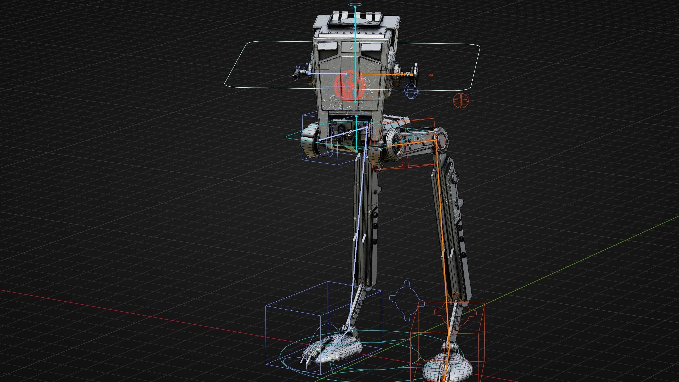Select the blue sphere control beside the right gun
Screen dimensions: 679x382
point(411,92)
